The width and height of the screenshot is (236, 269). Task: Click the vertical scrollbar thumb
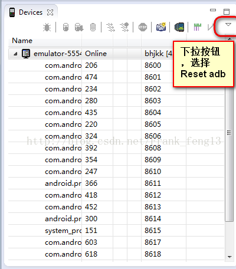pos(229,132)
